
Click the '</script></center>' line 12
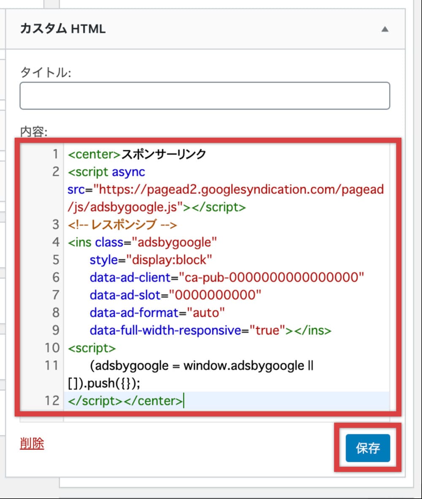pos(125,401)
